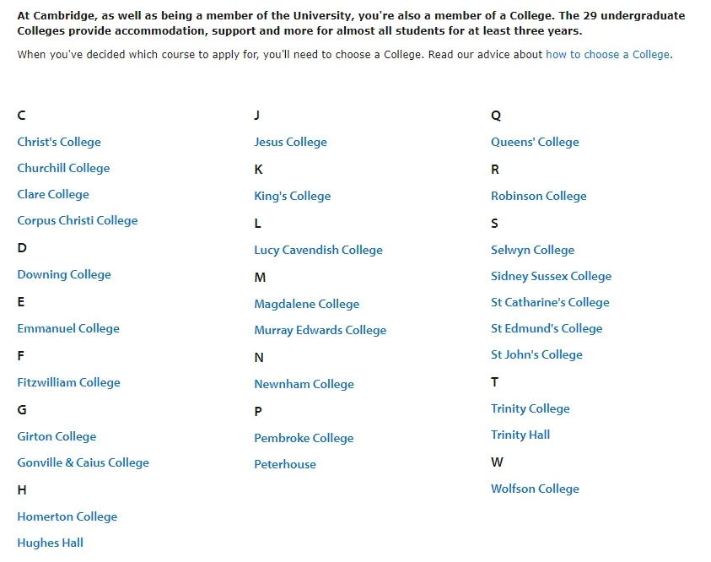Image resolution: width=711 pixels, height=562 pixels.
Task: Visit Trinity Hall link
Action: (x=520, y=435)
